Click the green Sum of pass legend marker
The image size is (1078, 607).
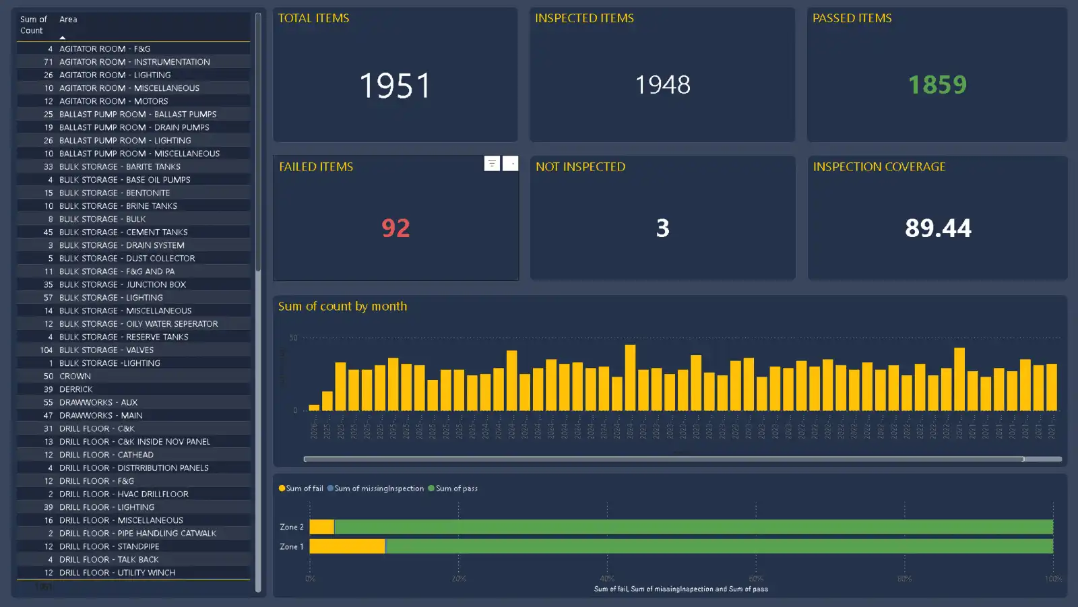pyautogui.click(x=432, y=488)
